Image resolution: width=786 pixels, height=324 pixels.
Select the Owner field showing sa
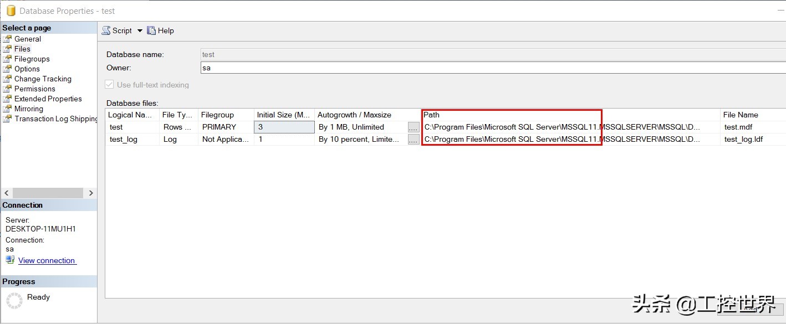click(x=277, y=68)
